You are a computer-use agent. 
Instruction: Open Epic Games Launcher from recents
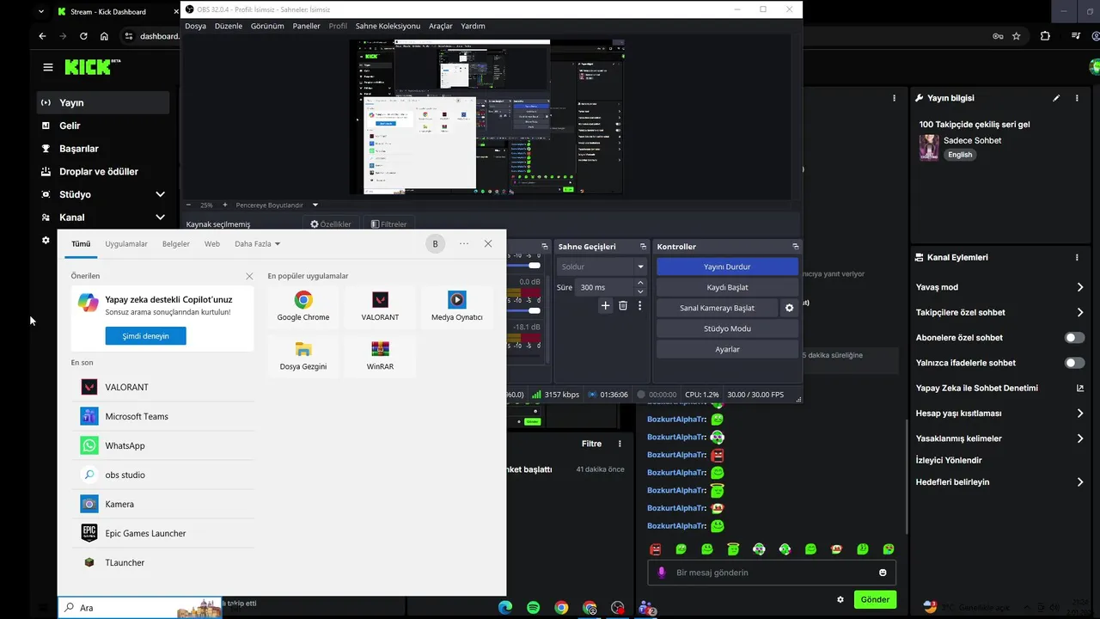[x=163, y=533]
